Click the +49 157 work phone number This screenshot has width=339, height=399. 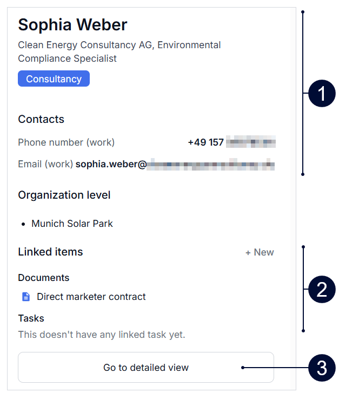231,142
